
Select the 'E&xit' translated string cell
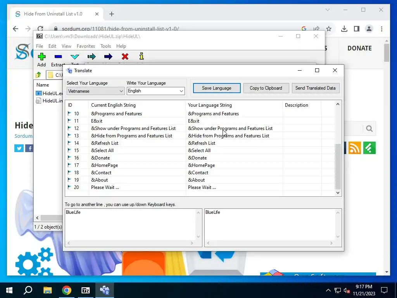click(x=194, y=121)
